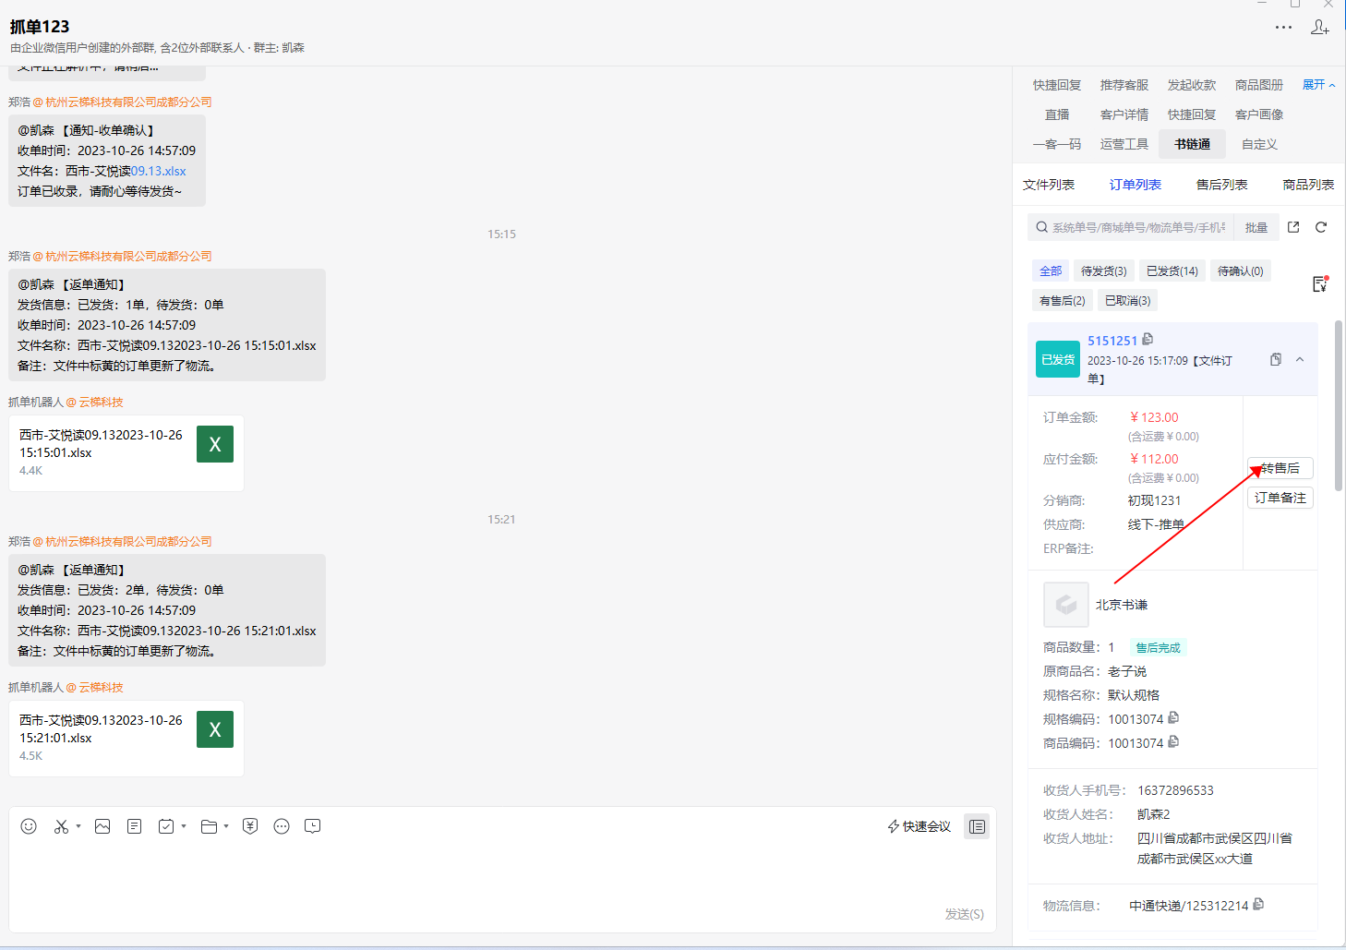Click the clipboard icon in order header

[1276, 359]
